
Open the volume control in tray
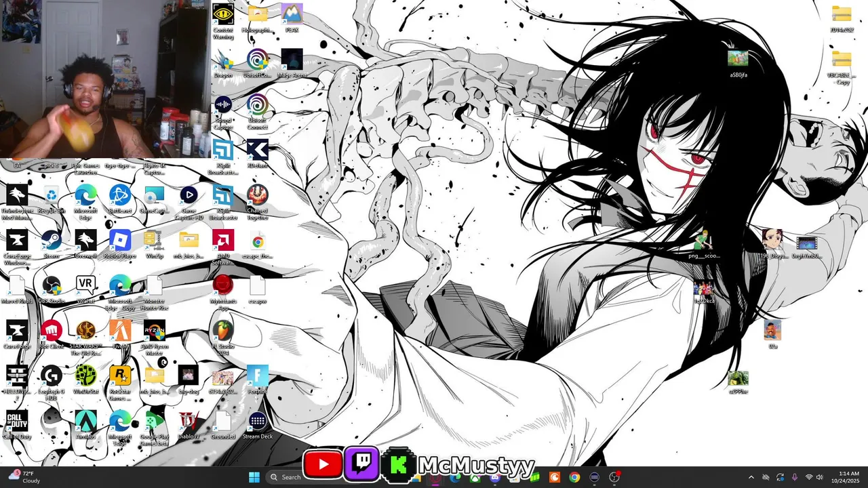[819, 477]
